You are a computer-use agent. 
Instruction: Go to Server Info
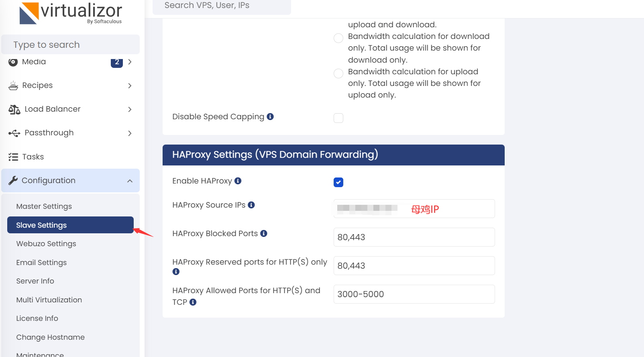click(35, 281)
